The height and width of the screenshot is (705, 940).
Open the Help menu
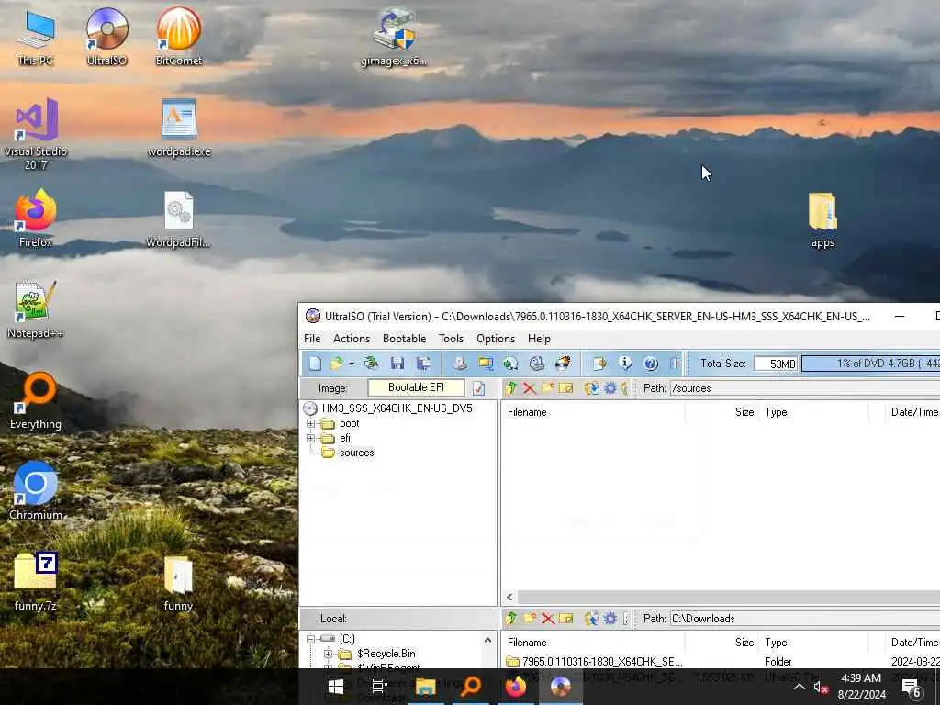click(x=539, y=339)
